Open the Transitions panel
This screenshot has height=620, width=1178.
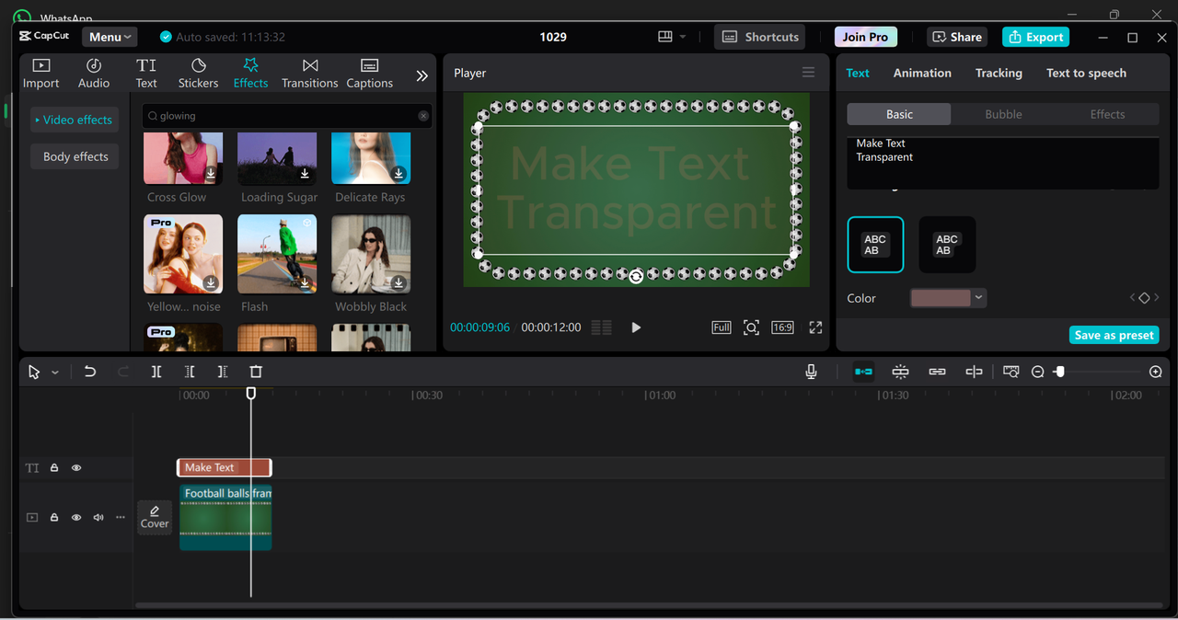pos(310,74)
